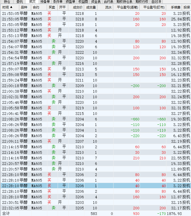Click fee value 22.55
Viewport: 191px width, 216px height.
(176, 158)
